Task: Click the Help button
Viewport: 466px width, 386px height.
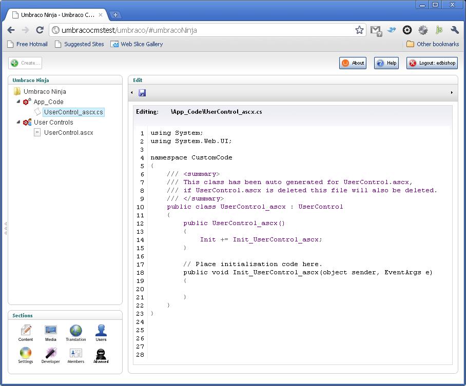Action: tap(386, 63)
